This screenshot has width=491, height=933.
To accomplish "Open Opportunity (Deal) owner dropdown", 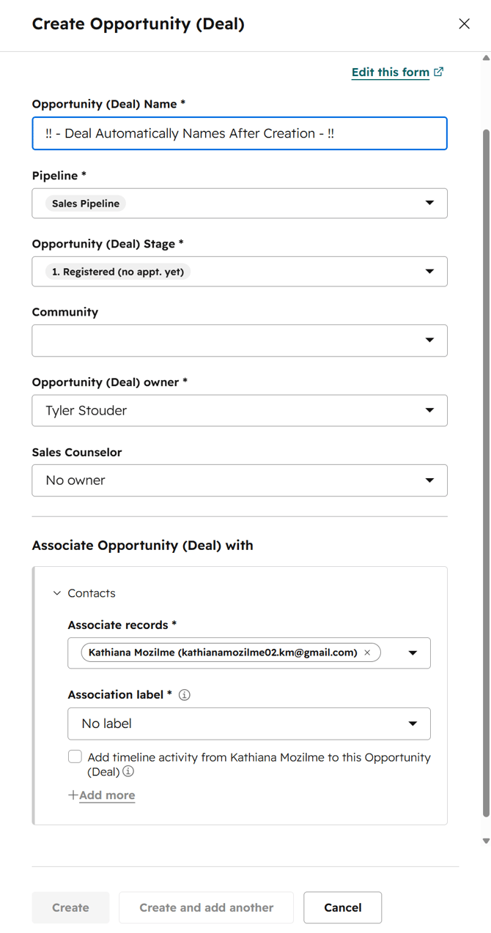I will tap(240, 410).
